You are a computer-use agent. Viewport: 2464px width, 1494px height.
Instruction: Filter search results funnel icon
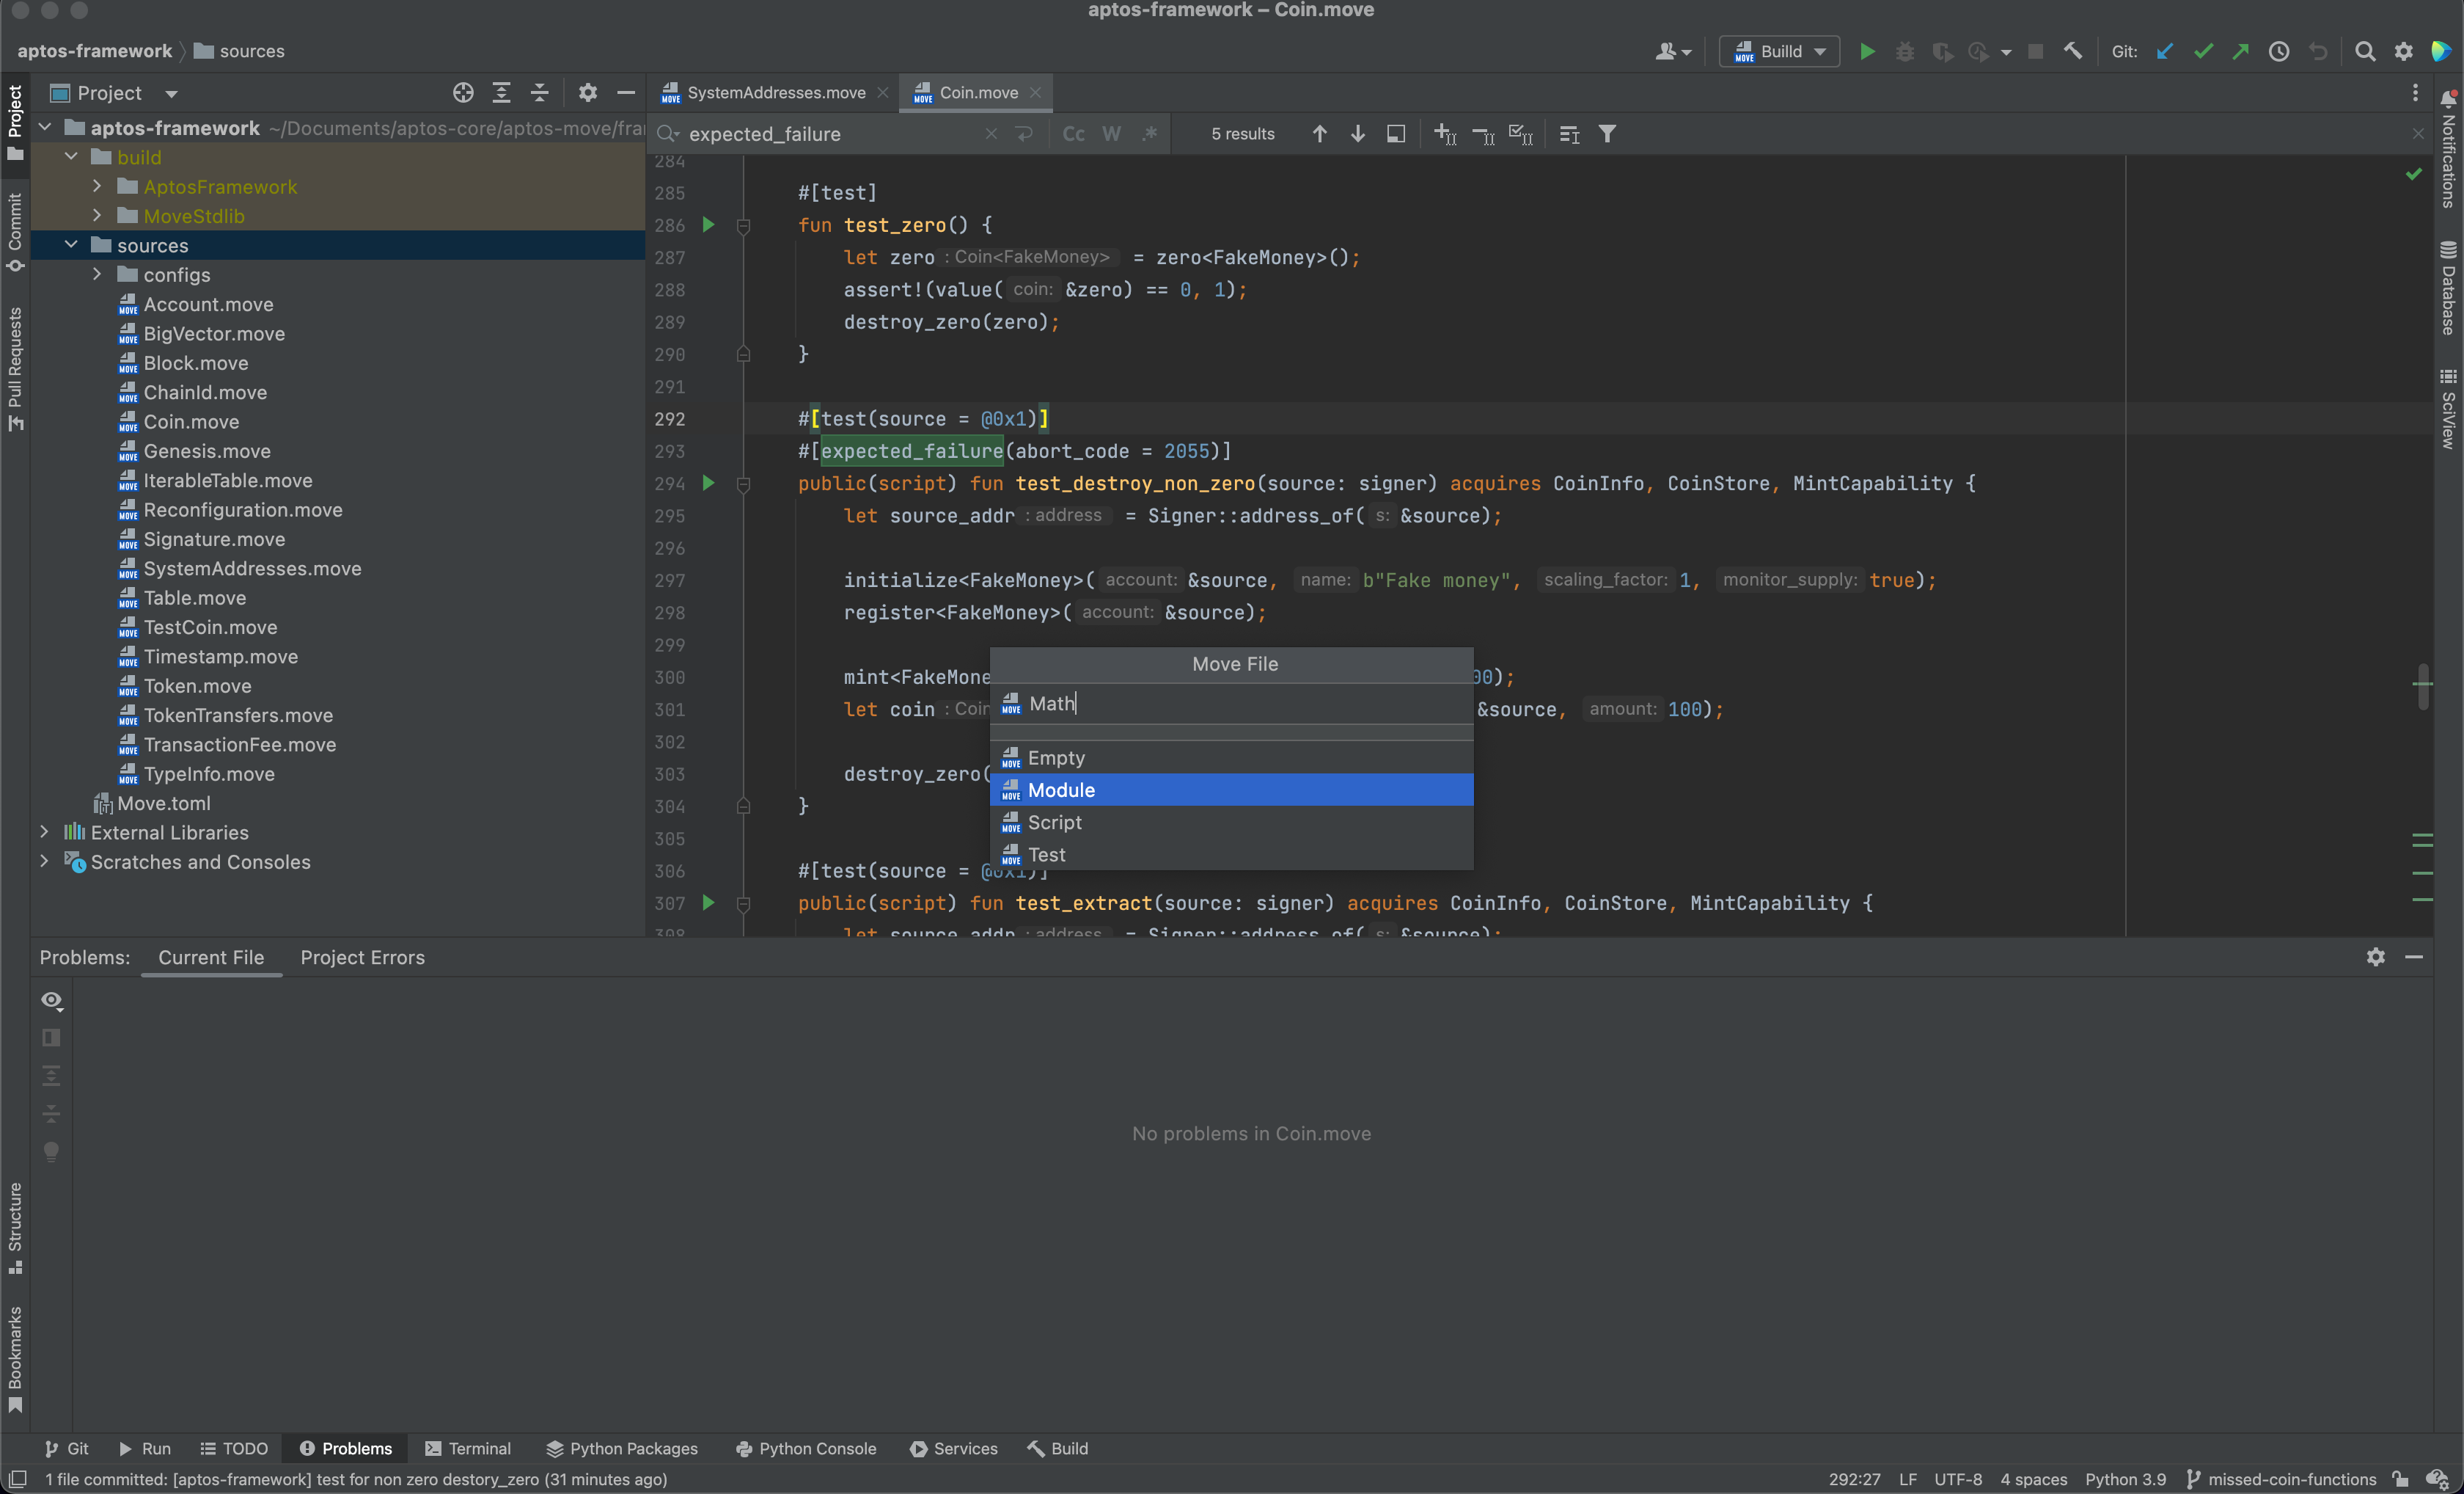pos(1607,134)
